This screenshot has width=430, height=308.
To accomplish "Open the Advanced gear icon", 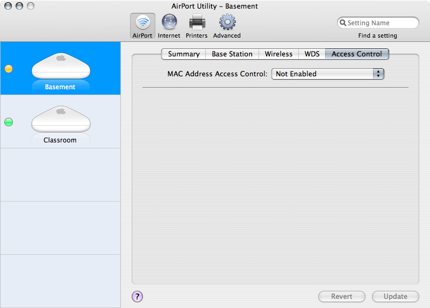I will pyautogui.click(x=227, y=22).
